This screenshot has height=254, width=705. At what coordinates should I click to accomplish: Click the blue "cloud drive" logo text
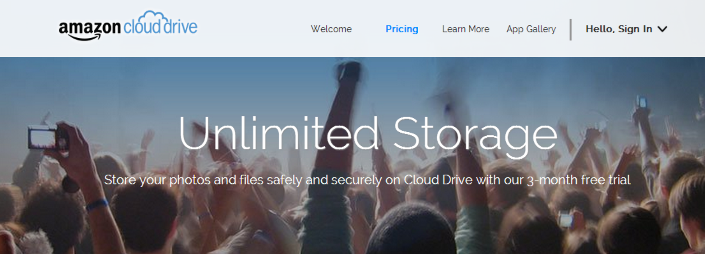click(x=161, y=27)
